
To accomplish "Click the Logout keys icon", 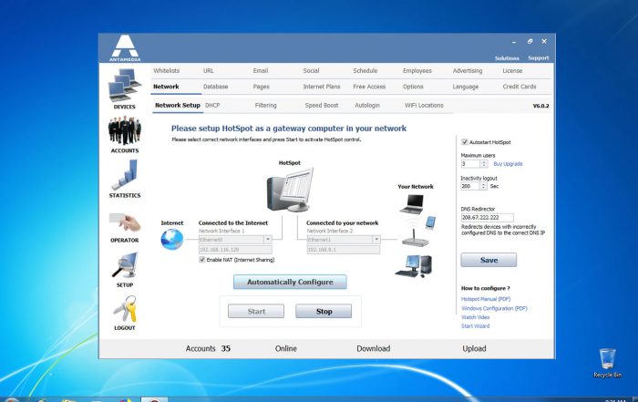I will 125,309.
